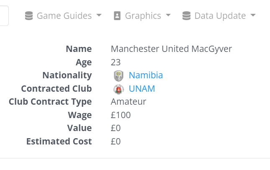Screen dimensions: 270x170
Task: Expand the Game Guides dropdown arrow
Action: click(x=99, y=16)
